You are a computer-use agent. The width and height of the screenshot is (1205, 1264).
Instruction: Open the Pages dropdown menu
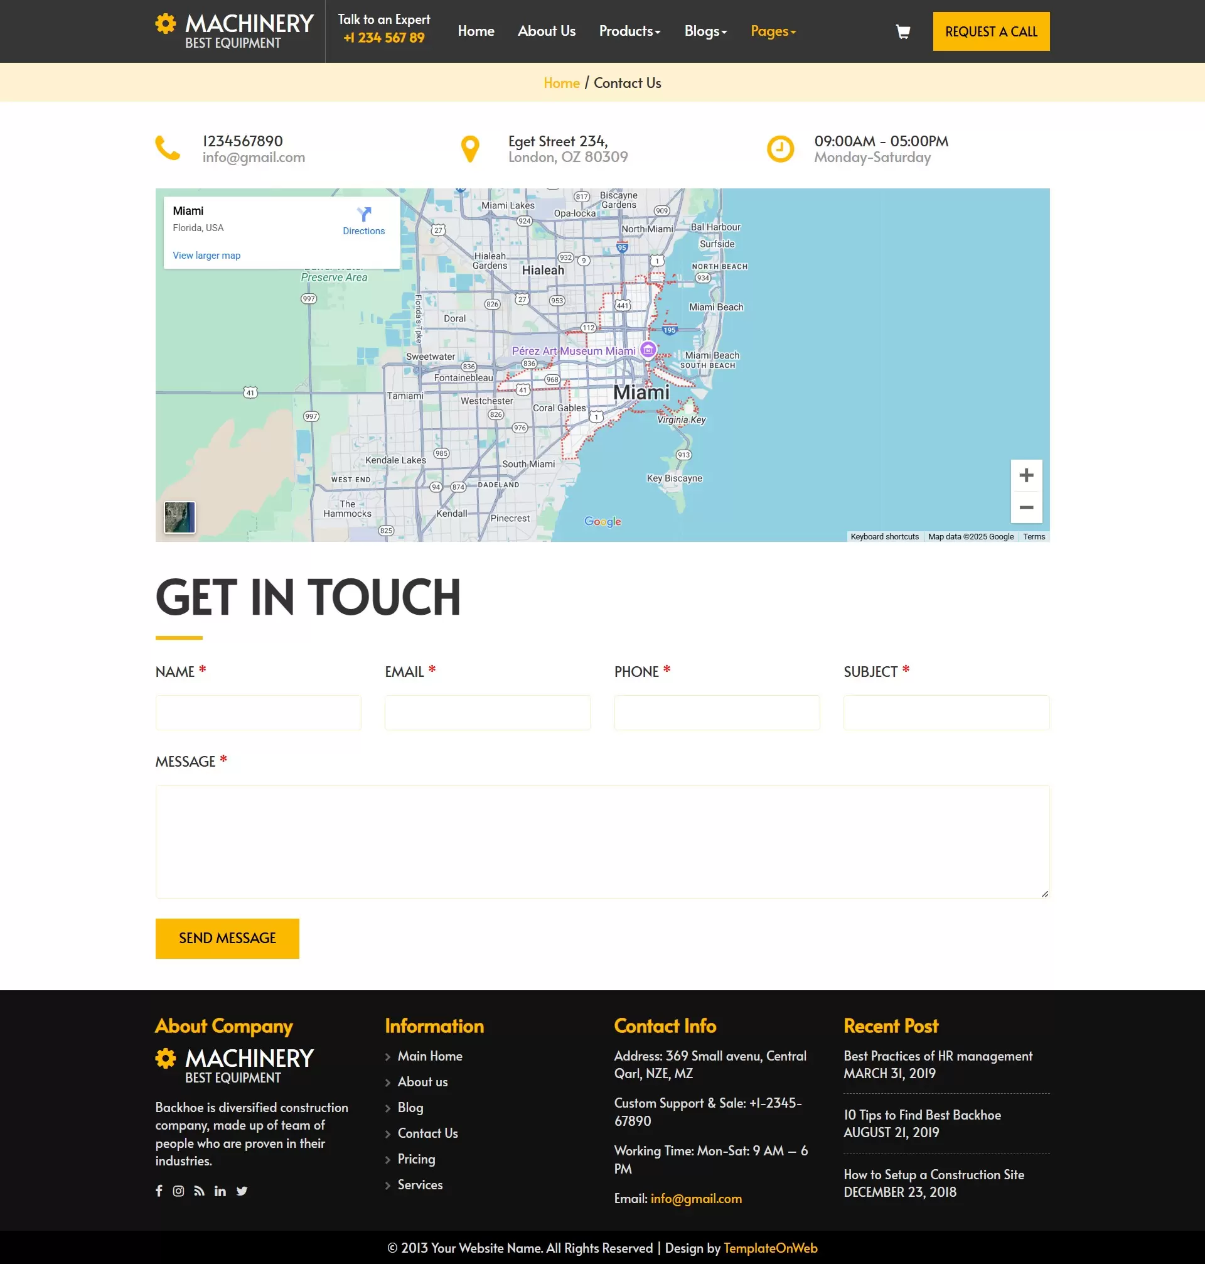click(x=773, y=31)
